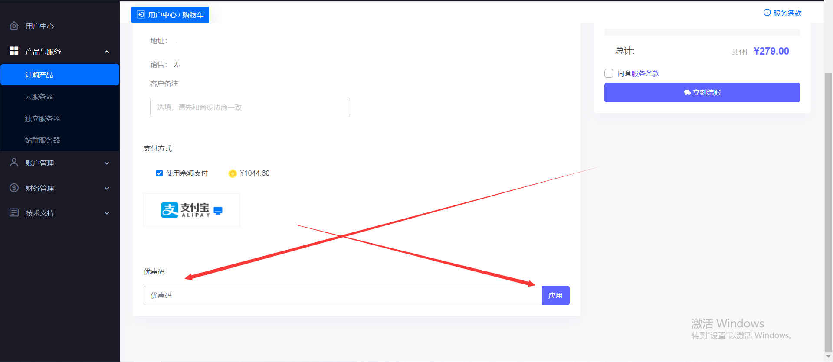Collapse the 产品与服务 menu chevron
Image resolution: width=833 pixels, height=362 pixels.
[x=107, y=52]
